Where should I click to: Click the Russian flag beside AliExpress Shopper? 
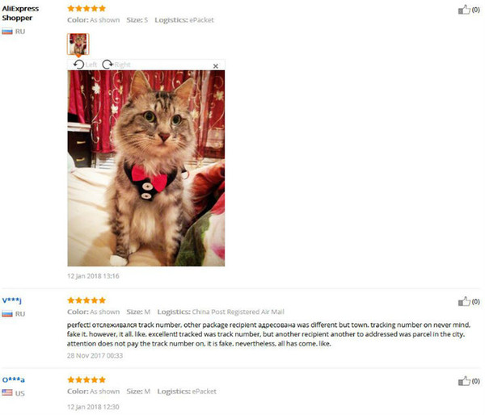pos(7,31)
